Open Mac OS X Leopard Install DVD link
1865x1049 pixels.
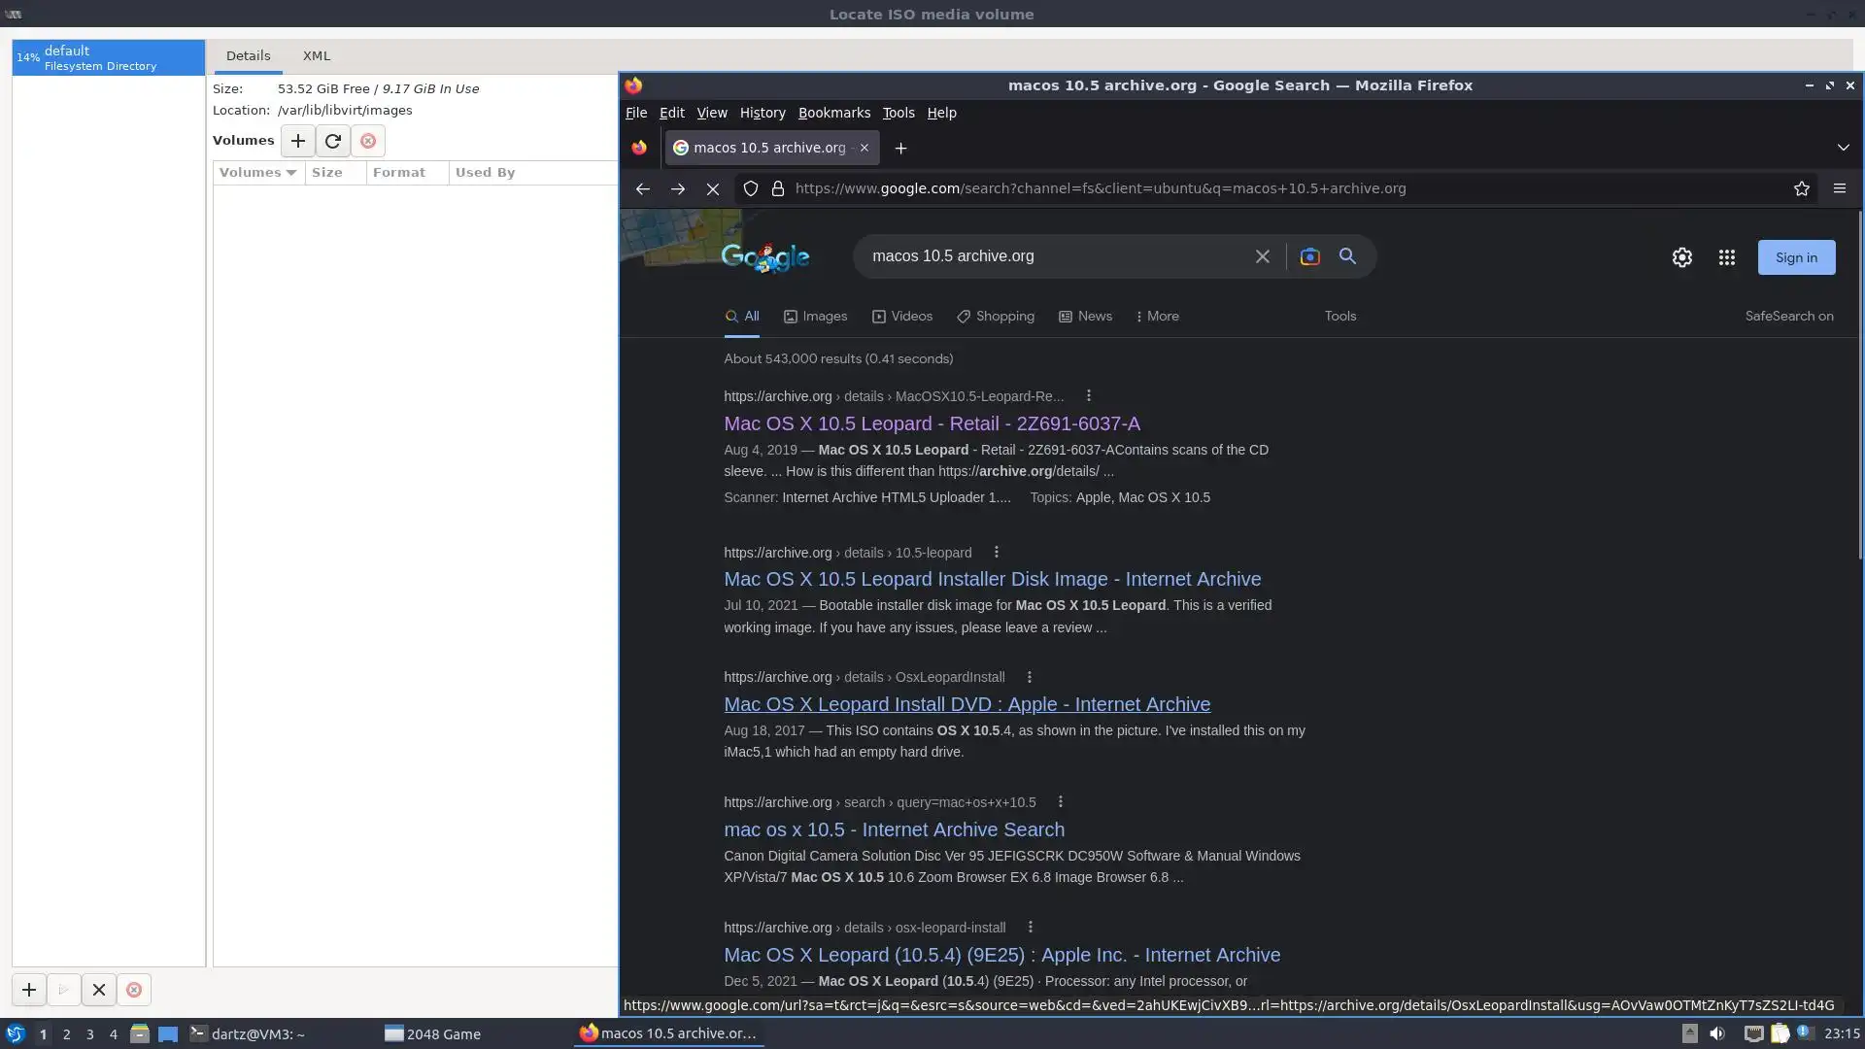point(966,704)
